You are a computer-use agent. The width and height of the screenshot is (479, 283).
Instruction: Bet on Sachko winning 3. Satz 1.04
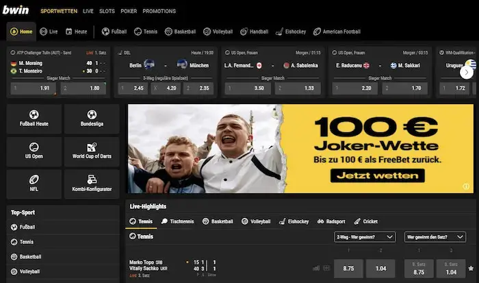coord(451,269)
